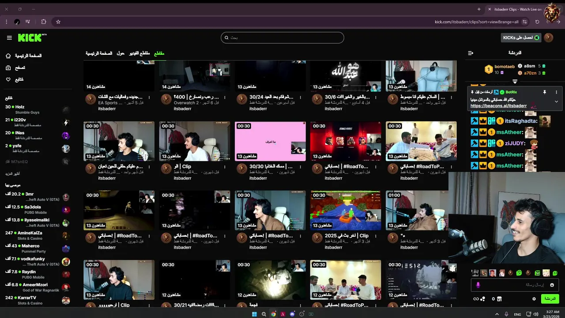565x318 pixels.
Task: Play the pink background clip thumbnail
Action: [270, 141]
